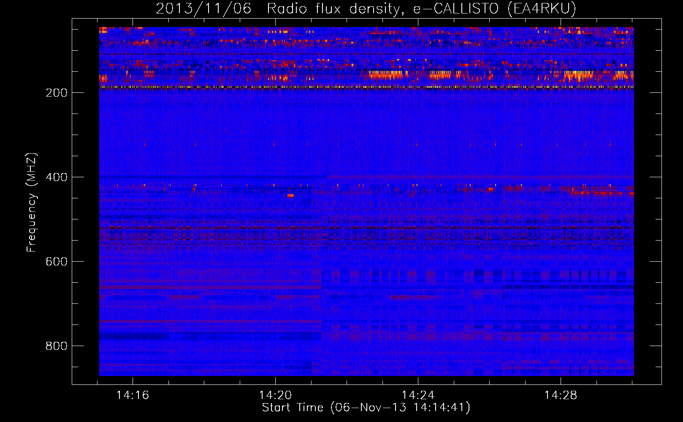Click the 600 frequency tick label
The width and height of the screenshot is (683, 422).
(57, 262)
